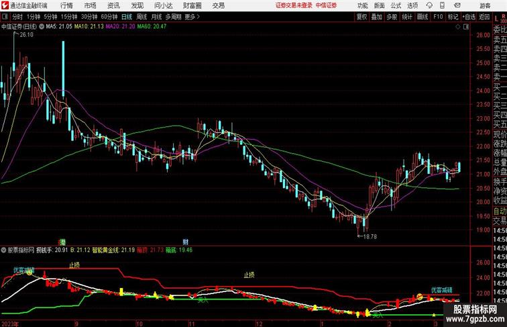Click the 叠加 overlay button
This screenshot has width=507, height=327.
[x=377, y=17]
